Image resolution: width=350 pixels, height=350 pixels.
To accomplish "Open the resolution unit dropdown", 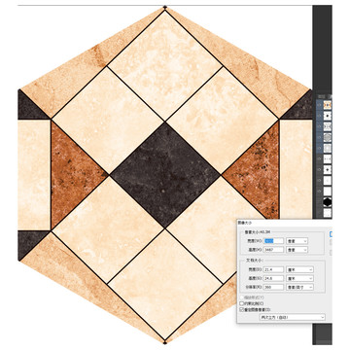I will 299,287.
